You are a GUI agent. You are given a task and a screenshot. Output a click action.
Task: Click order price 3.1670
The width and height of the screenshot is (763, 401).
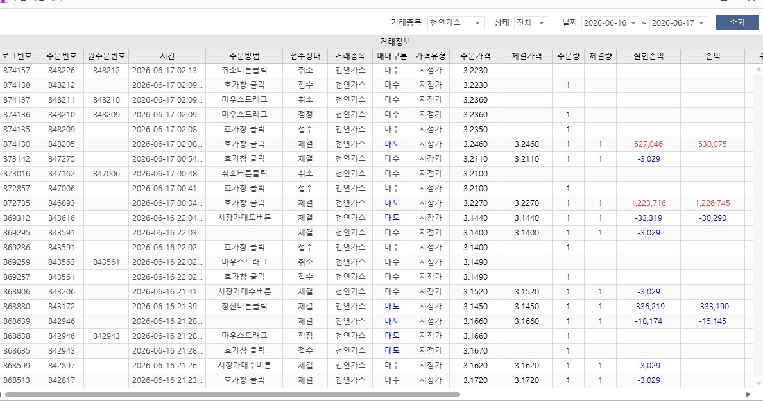point(475,350)
